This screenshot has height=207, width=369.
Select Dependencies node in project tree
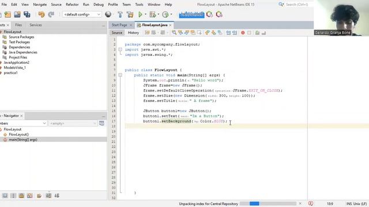tap(19, 47)
